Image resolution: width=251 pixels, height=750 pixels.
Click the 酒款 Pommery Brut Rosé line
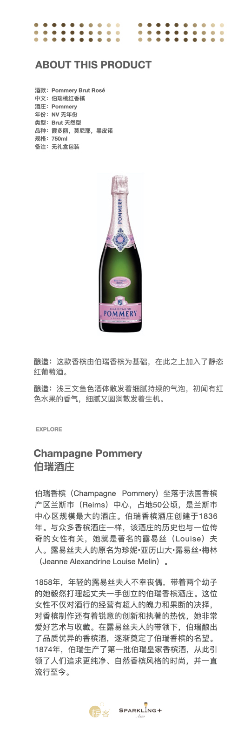click(70, 90)
